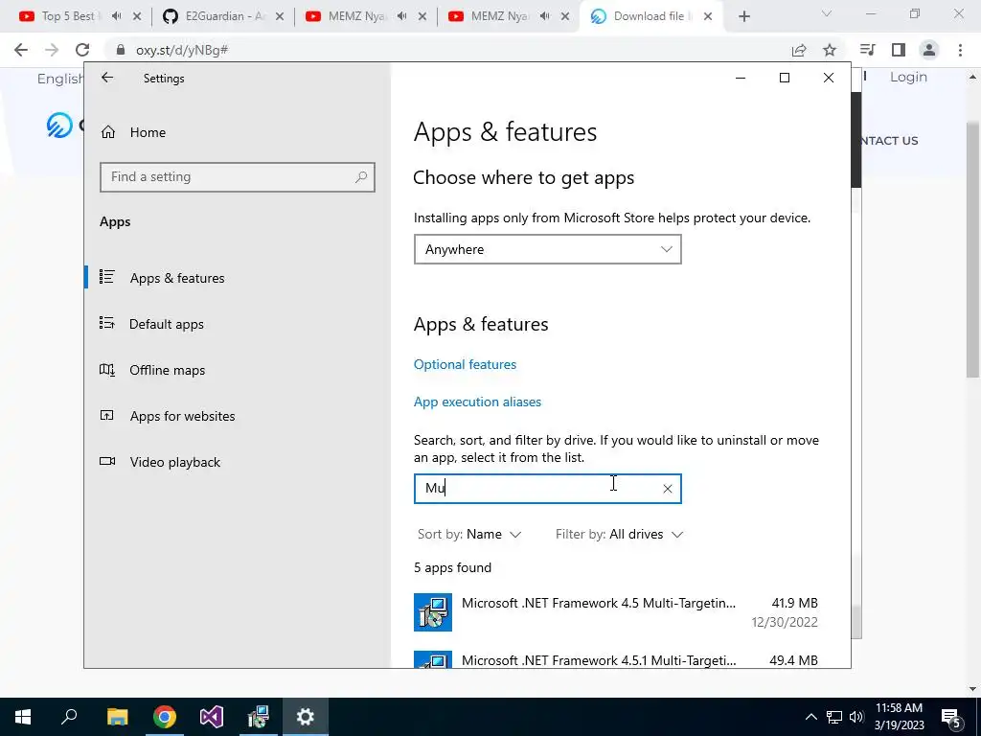Open a new browser tab
Screen dimensions: 981x736
click(x=743, y=16)
